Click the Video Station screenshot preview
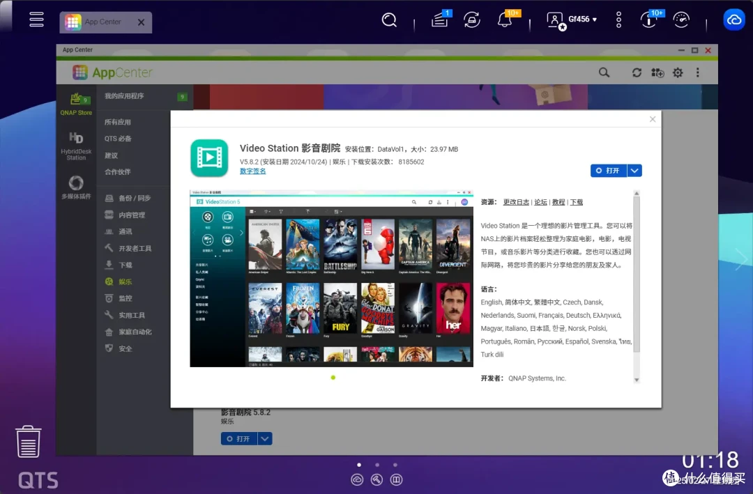 (331, 279)
